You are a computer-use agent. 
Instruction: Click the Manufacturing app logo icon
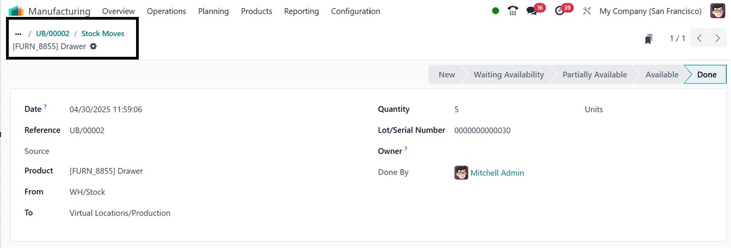click(x=16, y=11)
